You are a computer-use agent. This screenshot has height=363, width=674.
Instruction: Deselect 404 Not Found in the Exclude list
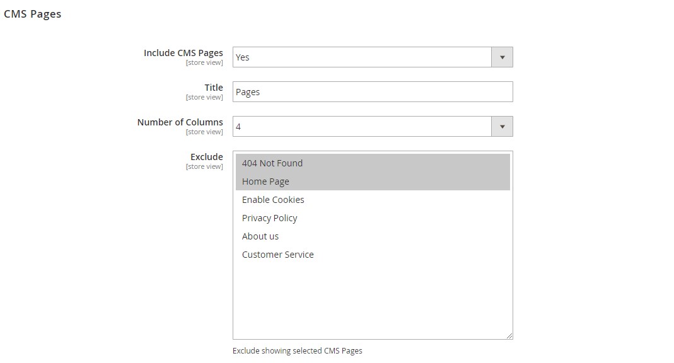tap(272, 163)
